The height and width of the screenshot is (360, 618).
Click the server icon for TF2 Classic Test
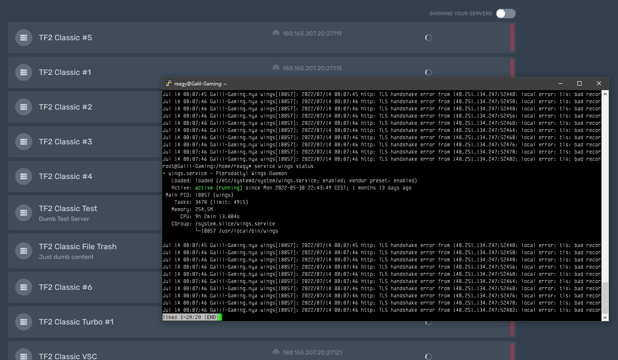click(x=24, y=213)
